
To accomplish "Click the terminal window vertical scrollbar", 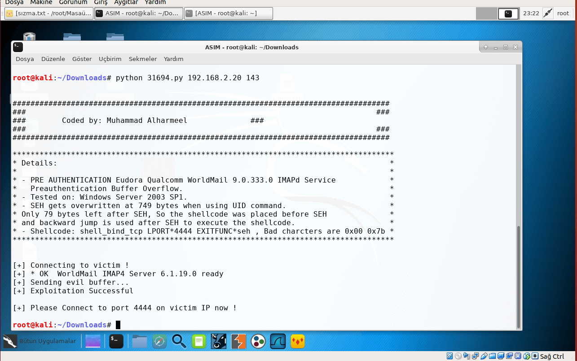I will point(519,277).
